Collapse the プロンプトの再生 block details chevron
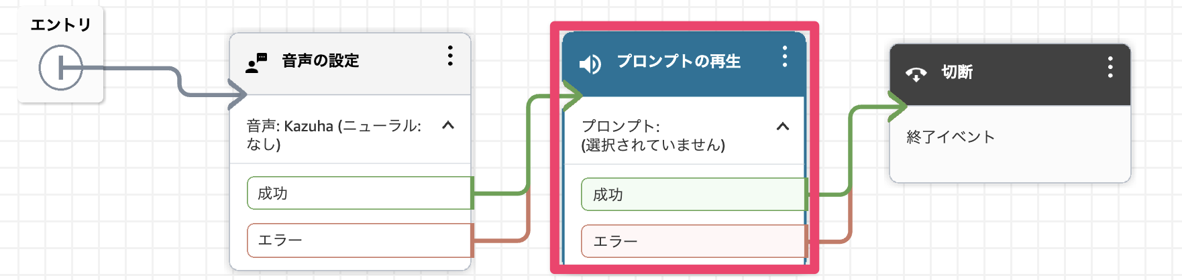Image resolution: width=1182 pixels, height=280 pixels. click(782, 127)
